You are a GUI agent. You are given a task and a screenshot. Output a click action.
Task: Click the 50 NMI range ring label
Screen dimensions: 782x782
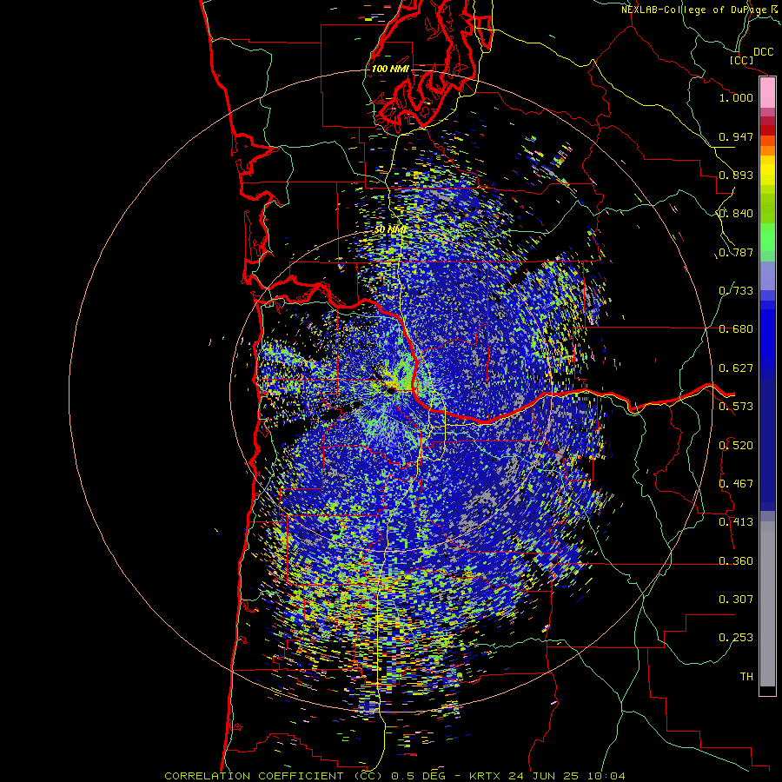[x=390, y=230]
